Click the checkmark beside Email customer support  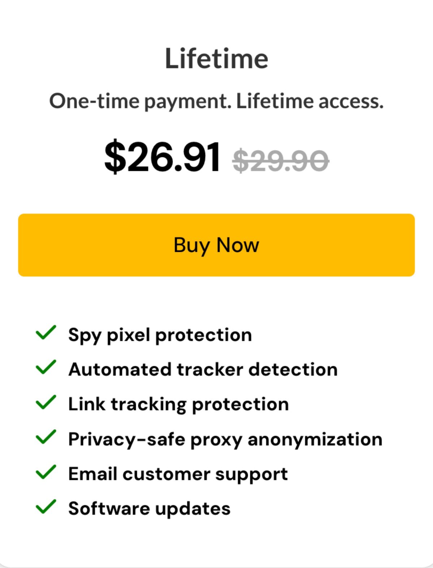pos(46,472)
